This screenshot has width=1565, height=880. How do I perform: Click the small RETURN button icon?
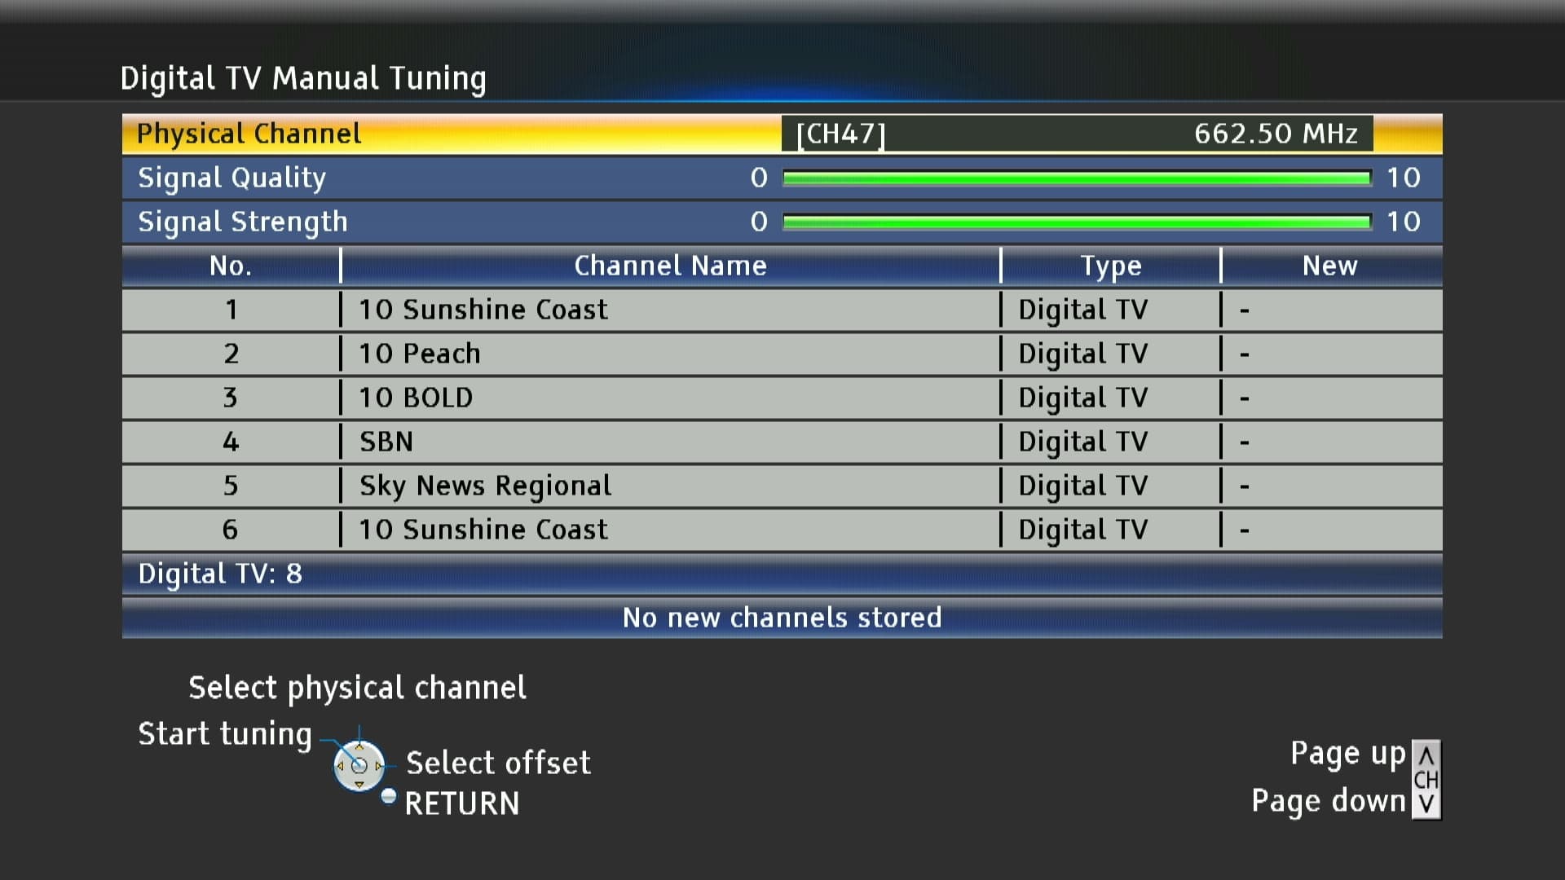[389, 796]
